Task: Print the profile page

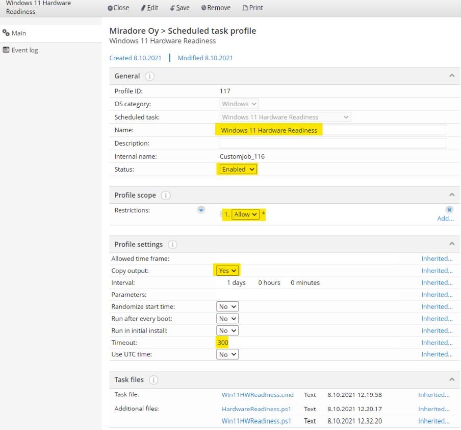Action: click(x=252, y=8)
